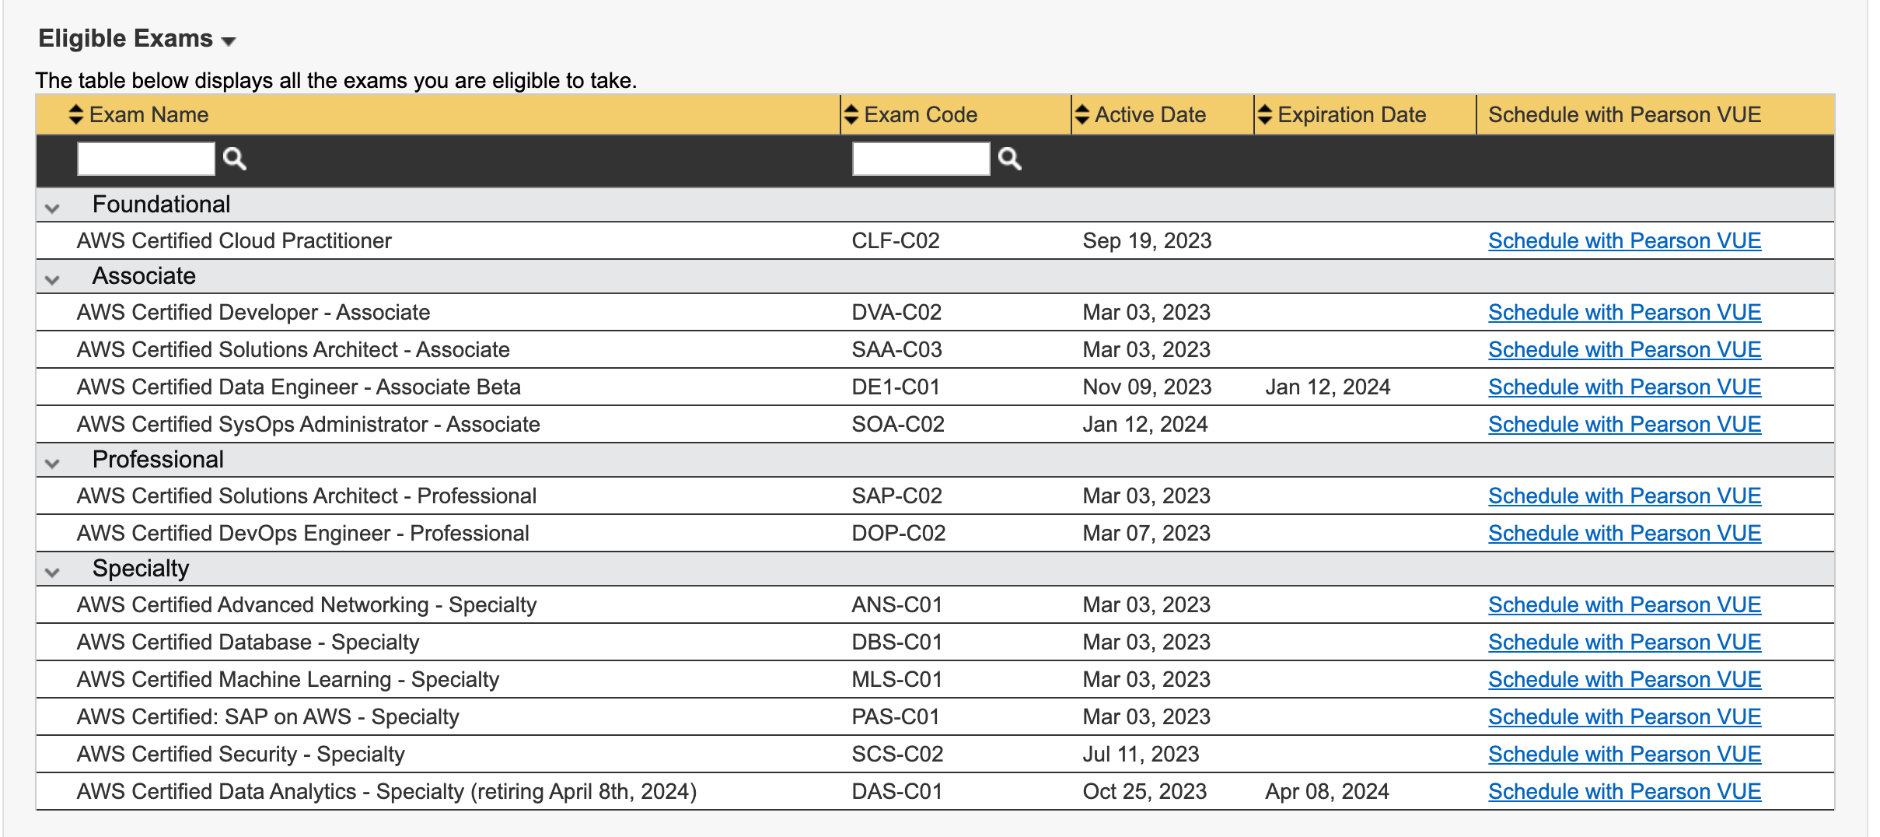Screen dimensions: 1880x837
Task: Schedule Solutions Architect Professional with Pearson VUE
Action: (x=1624, y=496)
